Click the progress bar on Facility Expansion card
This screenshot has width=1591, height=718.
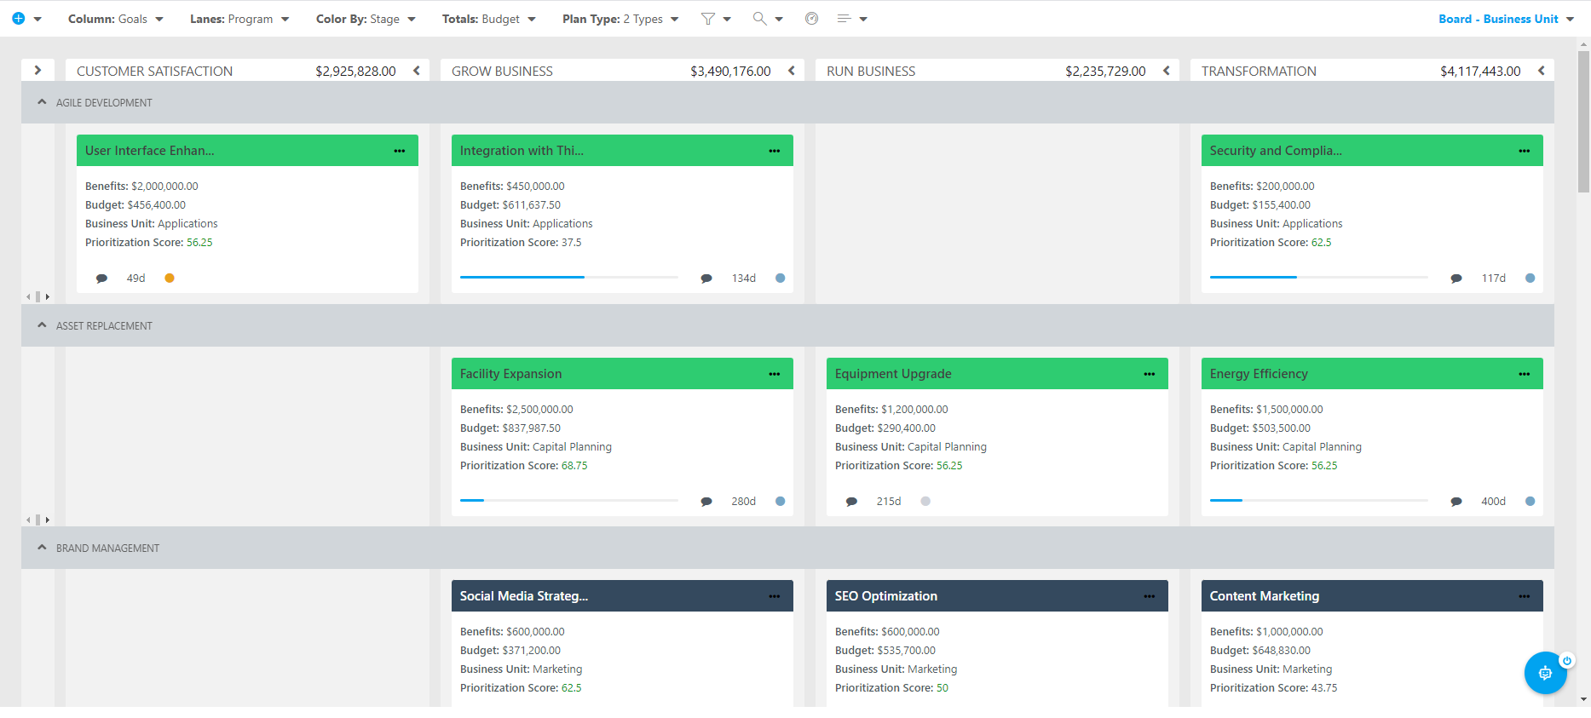[x=569, y=501]
